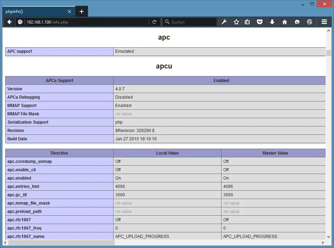
Task: Click the 'apcu' section heading
Action: tap(164, 66)
